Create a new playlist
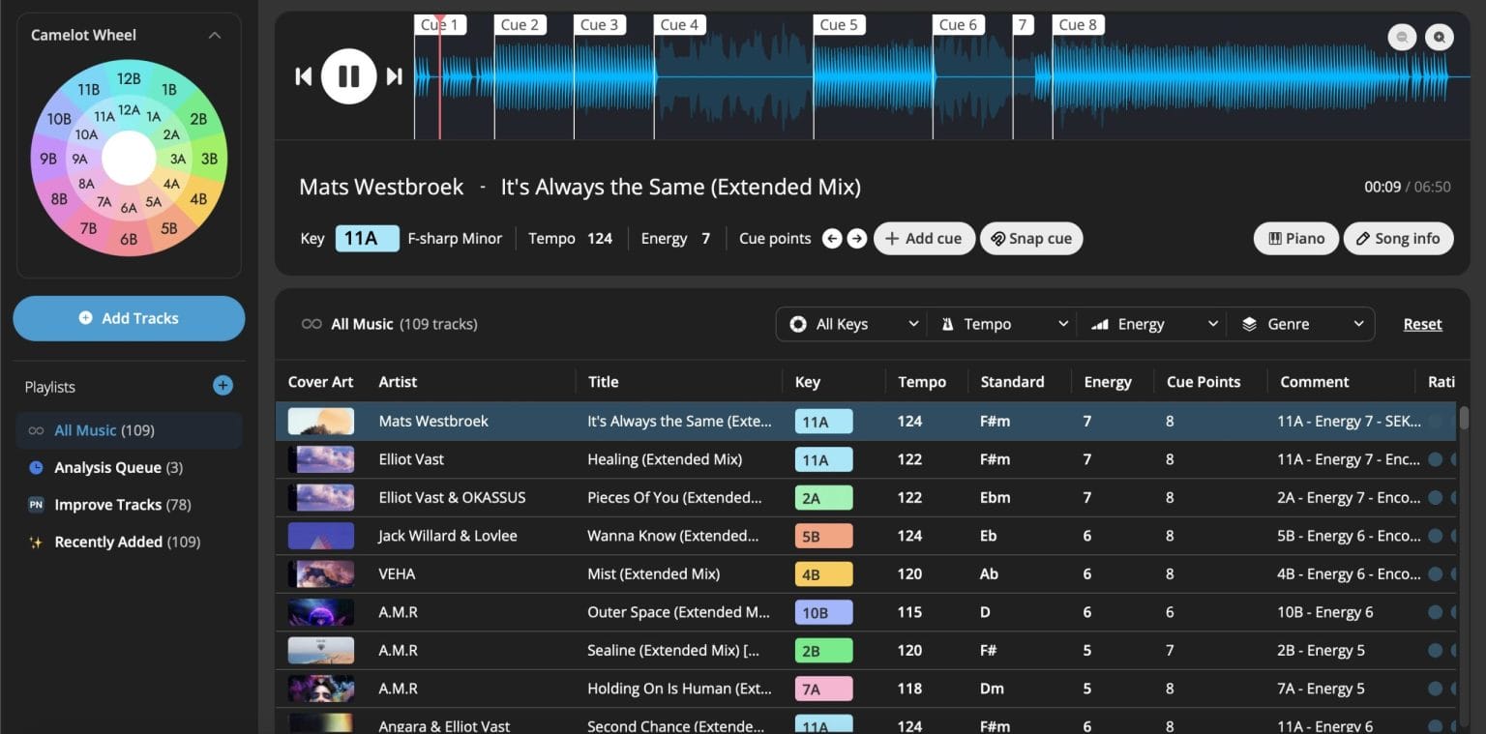The width and height of the screenshot is (1486, 734). click(x=222, y=385)
